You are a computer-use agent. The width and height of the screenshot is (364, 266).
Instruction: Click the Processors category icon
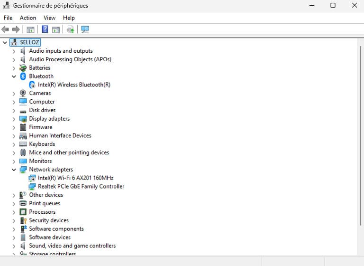[x=23, y=212]
